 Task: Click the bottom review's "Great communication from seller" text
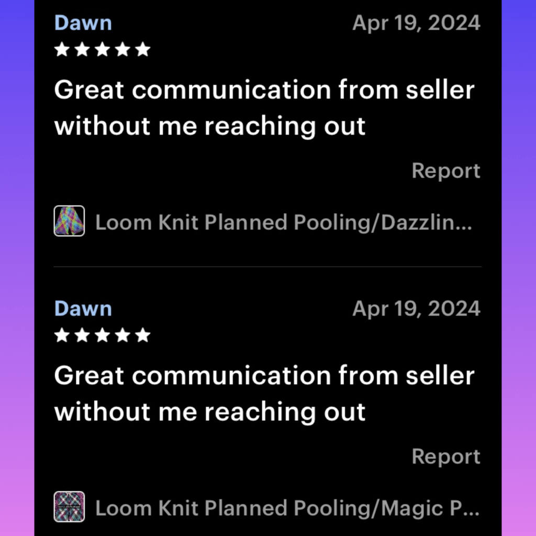pyautogui.click(x=264, y=376)
